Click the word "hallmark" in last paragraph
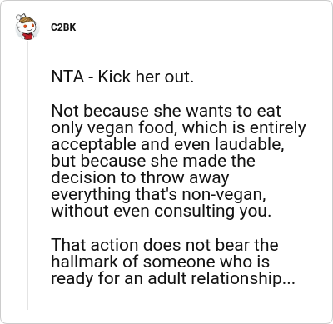 pyautogui.click(x=84, y=262)
